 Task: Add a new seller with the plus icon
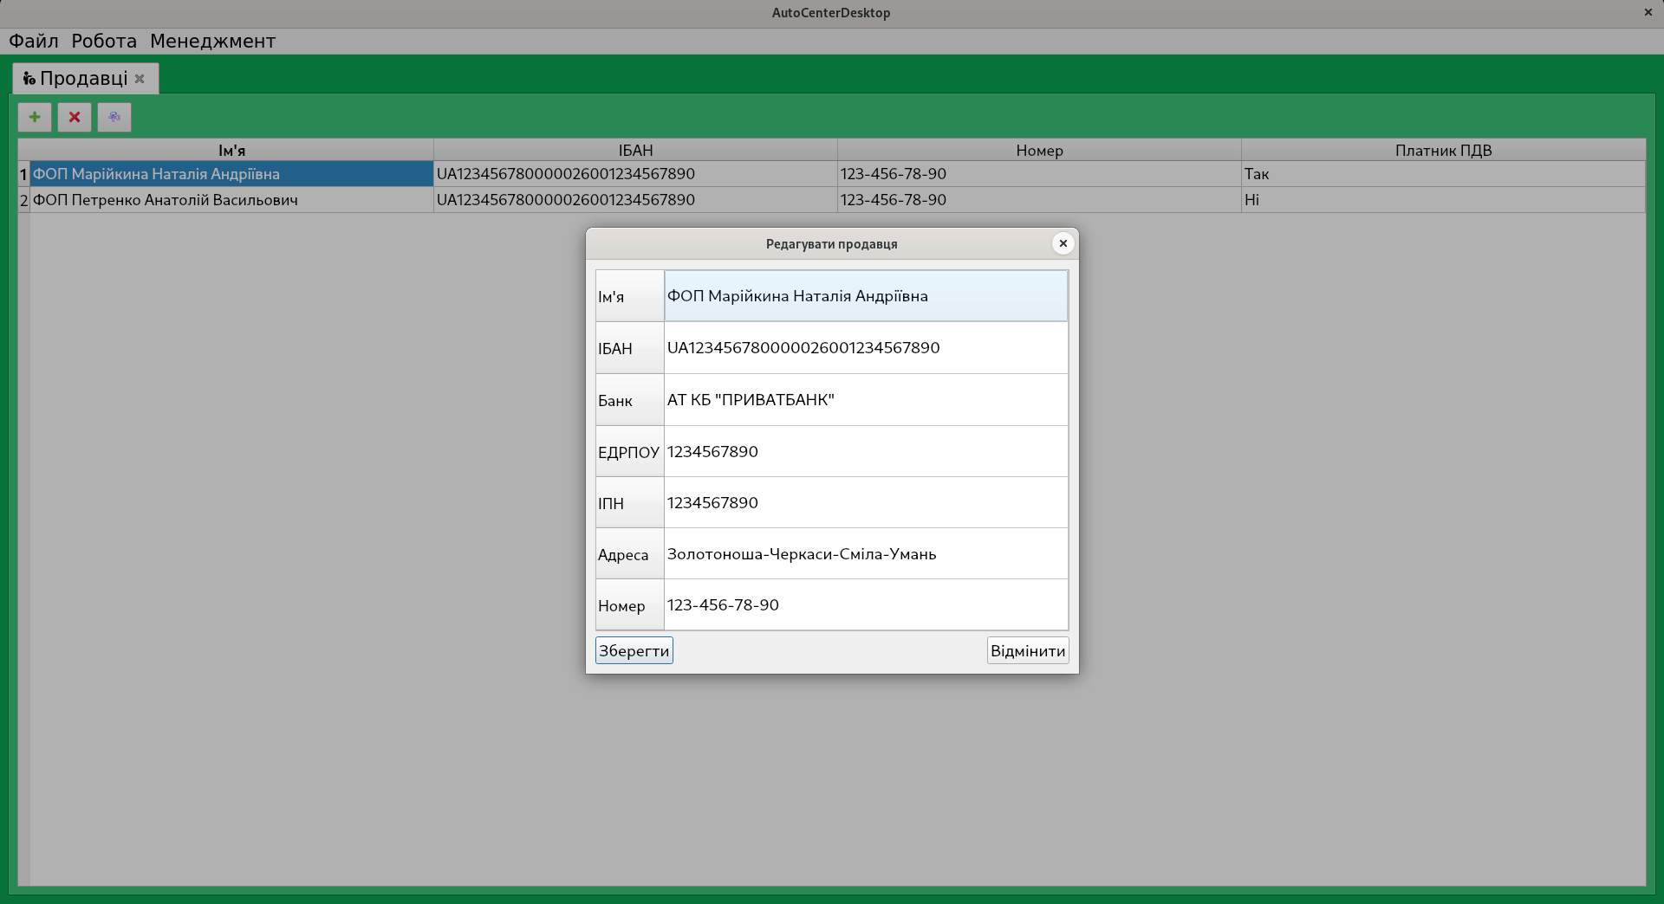click(34, 117)
